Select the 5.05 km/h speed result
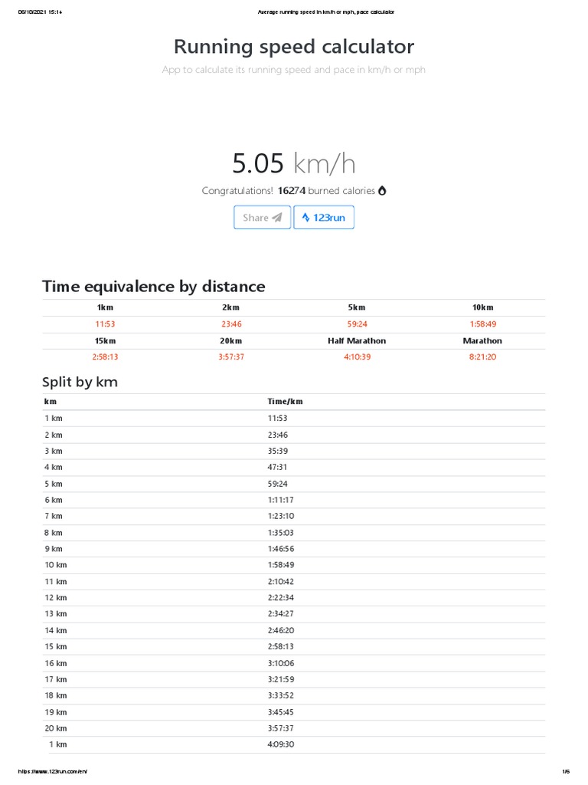The image size is (588, 785). click(x=294, y=163)
